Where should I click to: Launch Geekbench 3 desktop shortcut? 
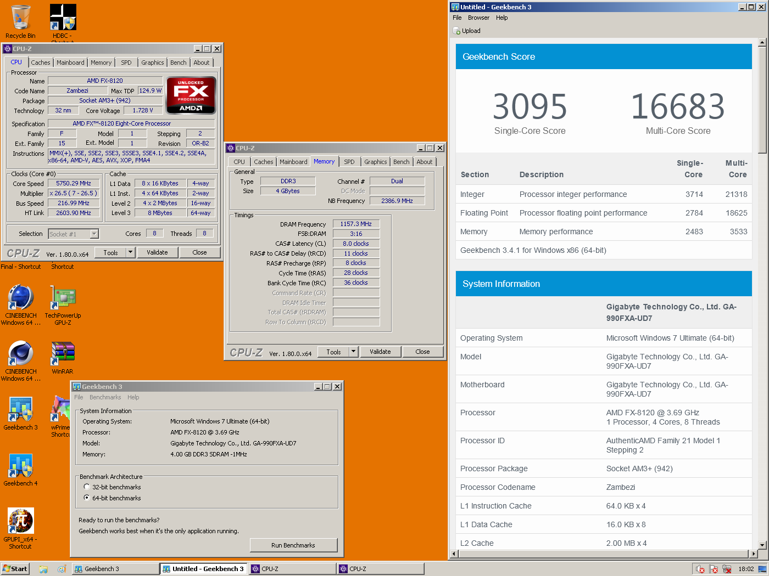pyautogui.click(x=21, y=414)
